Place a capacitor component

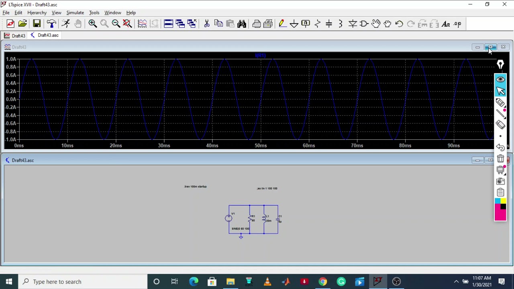tap(329, 24)
